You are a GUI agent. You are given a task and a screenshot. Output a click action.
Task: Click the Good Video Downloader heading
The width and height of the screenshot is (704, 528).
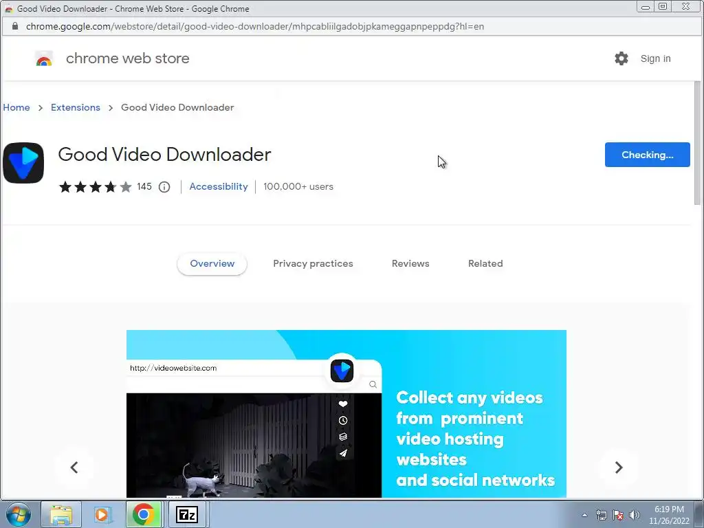click(x=164, y=155)
